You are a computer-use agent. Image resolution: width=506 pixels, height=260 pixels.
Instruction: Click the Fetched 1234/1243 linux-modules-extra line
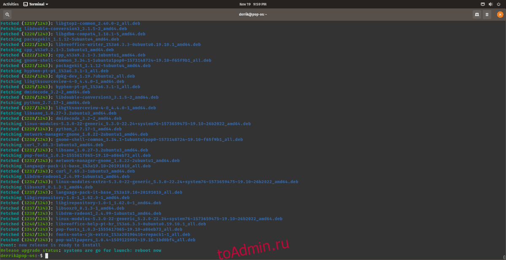point(149,181)
